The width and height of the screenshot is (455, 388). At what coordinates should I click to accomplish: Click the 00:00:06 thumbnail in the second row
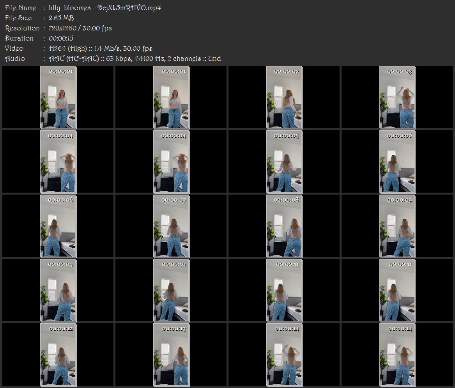click(x=398, y=162)
